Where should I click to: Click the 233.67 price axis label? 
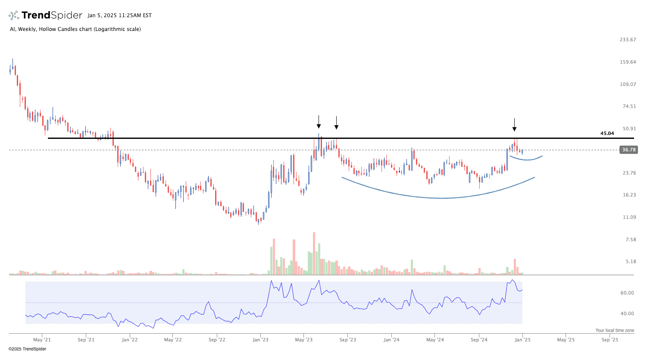coord(628,40)
